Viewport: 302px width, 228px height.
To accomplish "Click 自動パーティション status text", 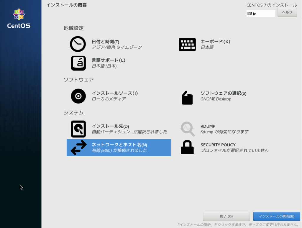I will click(x=129, y=132).
